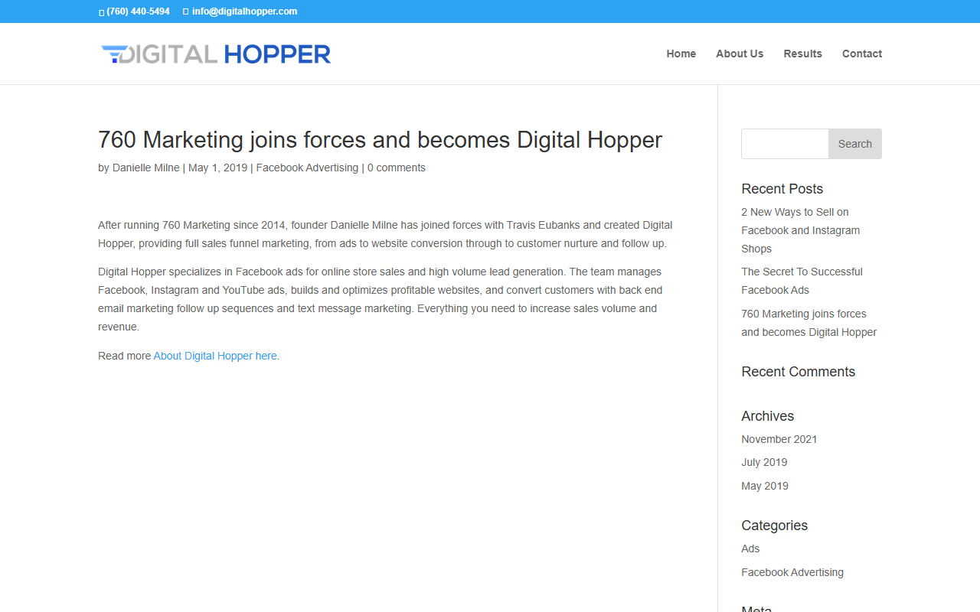This screenshot has width=980, height=612.
Task: Open the sidebar Facebook Advertising category
Action: pos(792,572)
